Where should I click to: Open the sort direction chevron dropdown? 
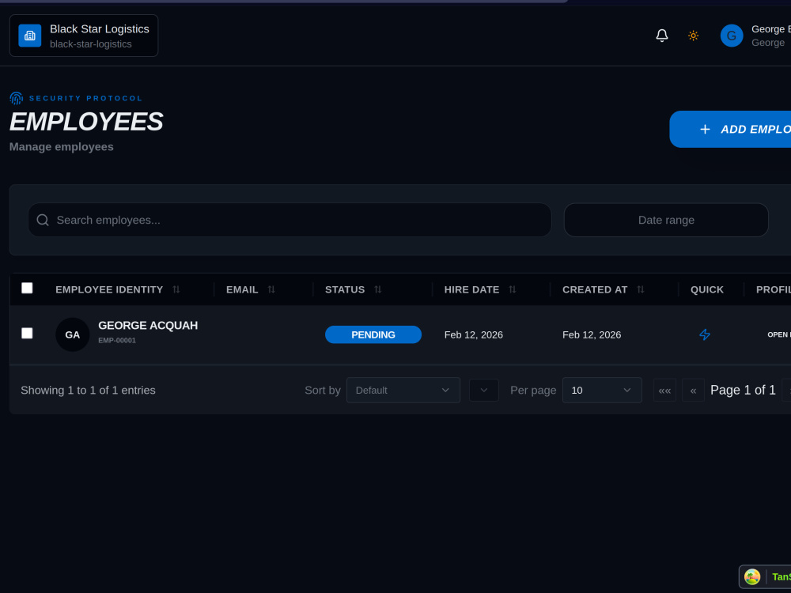[x=484, y=391]
